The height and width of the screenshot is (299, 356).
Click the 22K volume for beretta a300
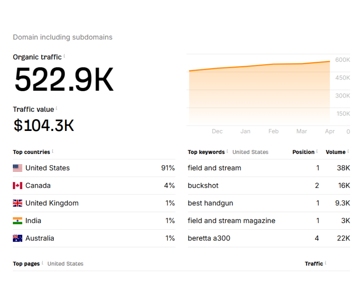[343, 238]
